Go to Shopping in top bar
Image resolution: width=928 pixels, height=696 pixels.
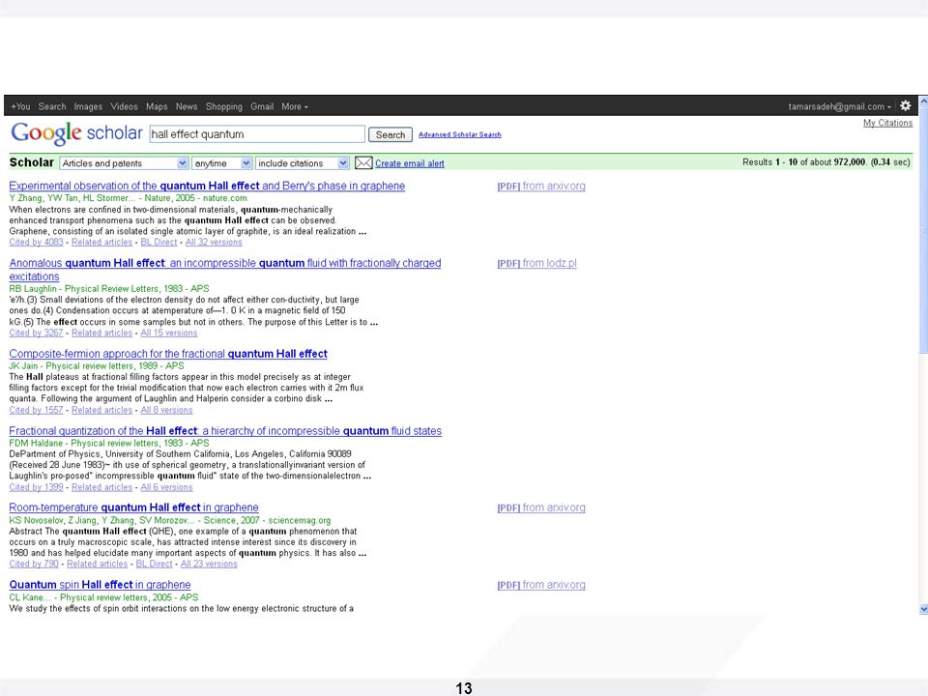click(223, 106)
